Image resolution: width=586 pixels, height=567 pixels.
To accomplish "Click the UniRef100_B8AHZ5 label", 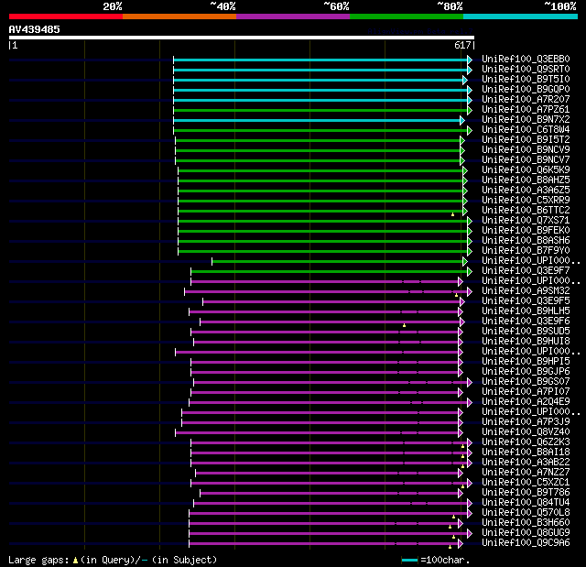I will (526, 180).
